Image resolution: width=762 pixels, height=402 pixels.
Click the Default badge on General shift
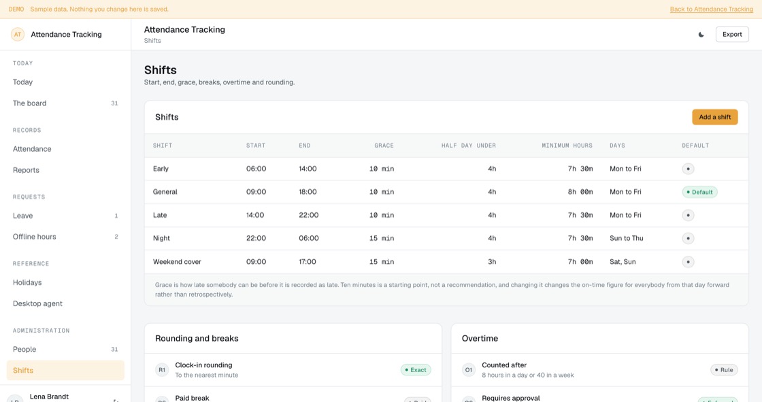click(699, 192)
